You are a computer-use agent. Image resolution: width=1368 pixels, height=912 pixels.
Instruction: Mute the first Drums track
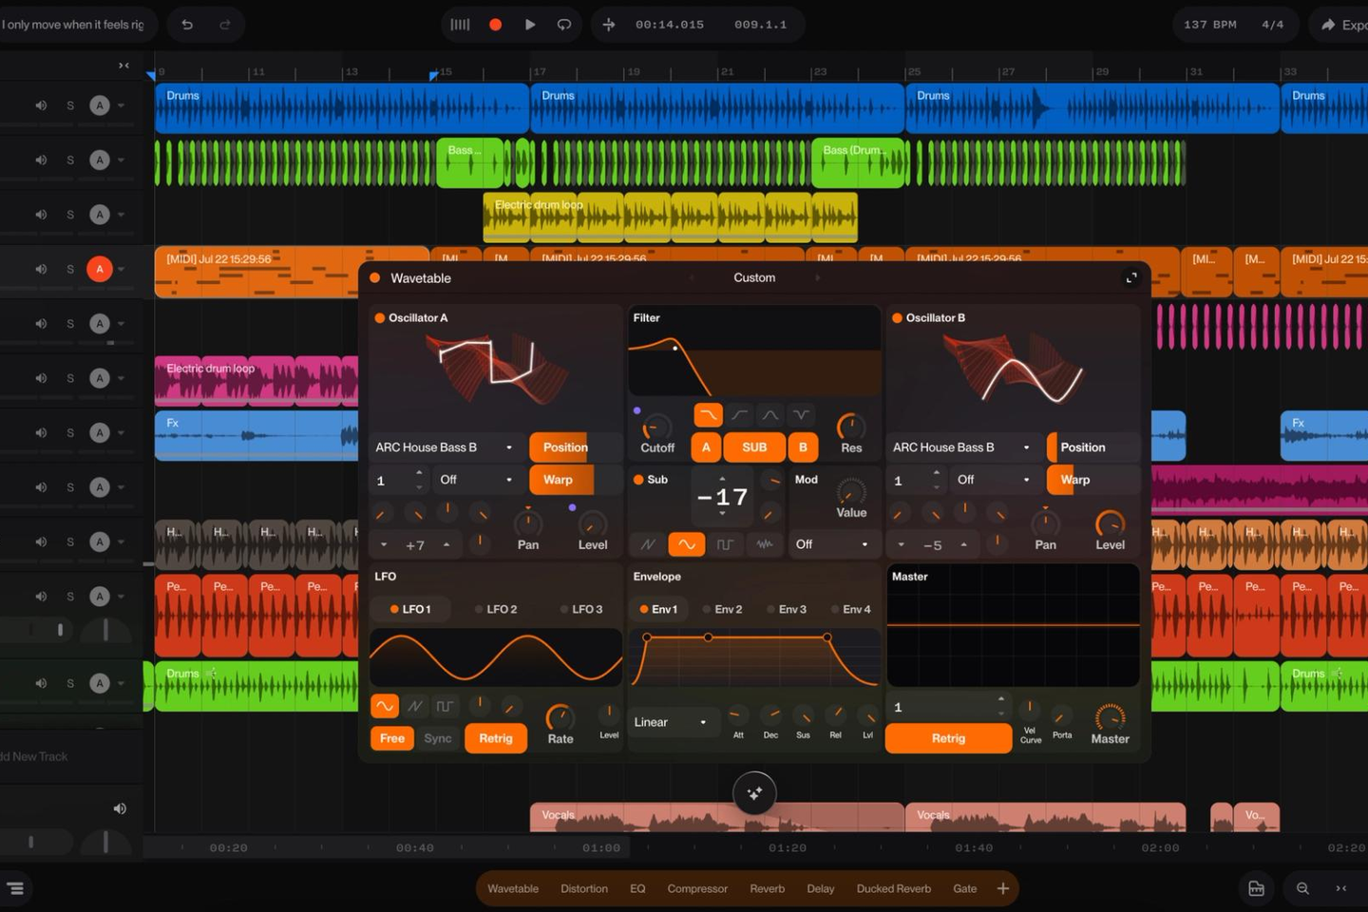click(x=41, y=105)
